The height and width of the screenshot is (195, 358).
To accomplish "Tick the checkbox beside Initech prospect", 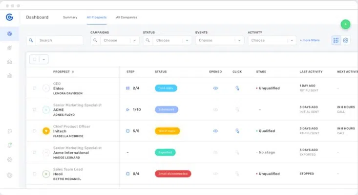I will click(x=34, y=131).
